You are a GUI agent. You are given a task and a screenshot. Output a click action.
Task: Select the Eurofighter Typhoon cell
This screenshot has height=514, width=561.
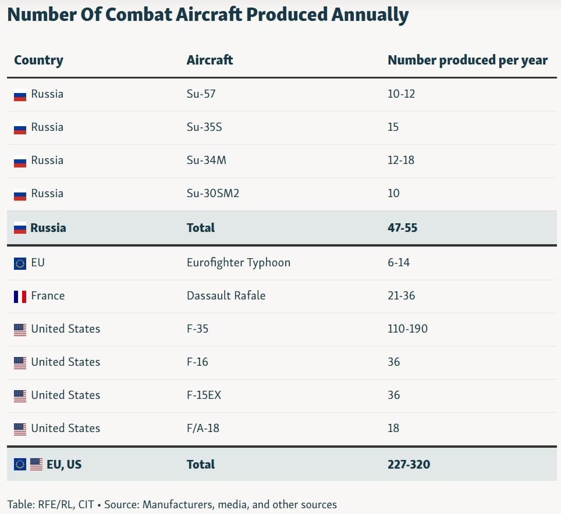click(x=238, y=262)
